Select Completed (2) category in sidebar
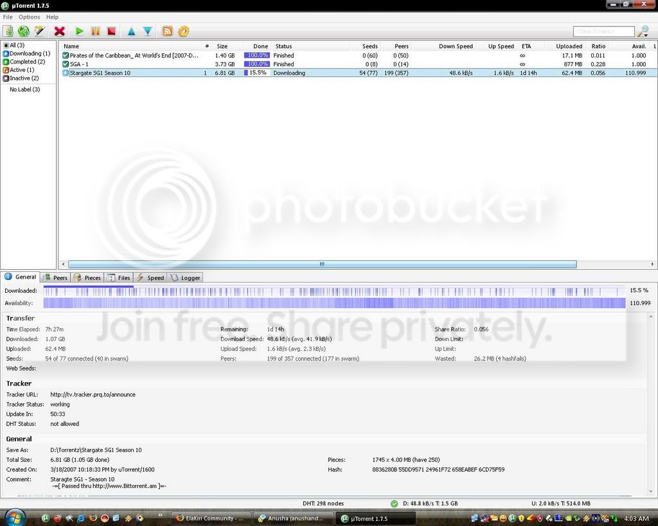The width and height of the screenshot is (658, 526). coord(24,62)
